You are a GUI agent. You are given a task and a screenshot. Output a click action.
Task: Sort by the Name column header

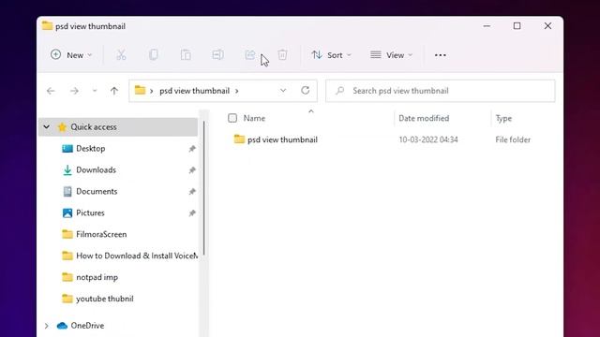pos(254,119)
